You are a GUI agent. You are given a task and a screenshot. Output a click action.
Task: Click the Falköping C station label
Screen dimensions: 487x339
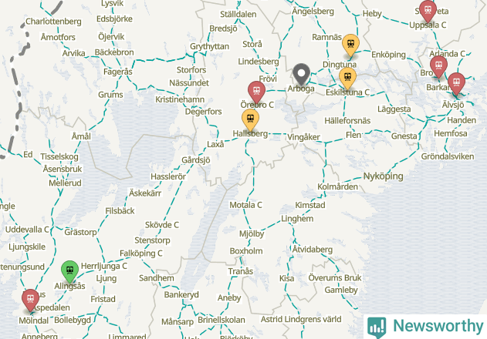141,253
